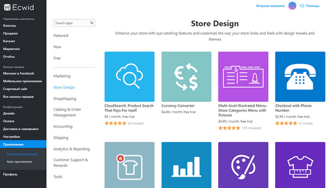This screenshot has width=328, height=188.
Task: Click the Помощь help link
Action: click(310, 6)
